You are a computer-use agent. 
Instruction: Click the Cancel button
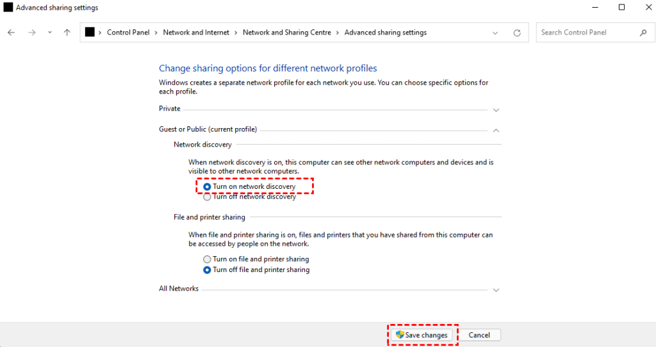479,335
